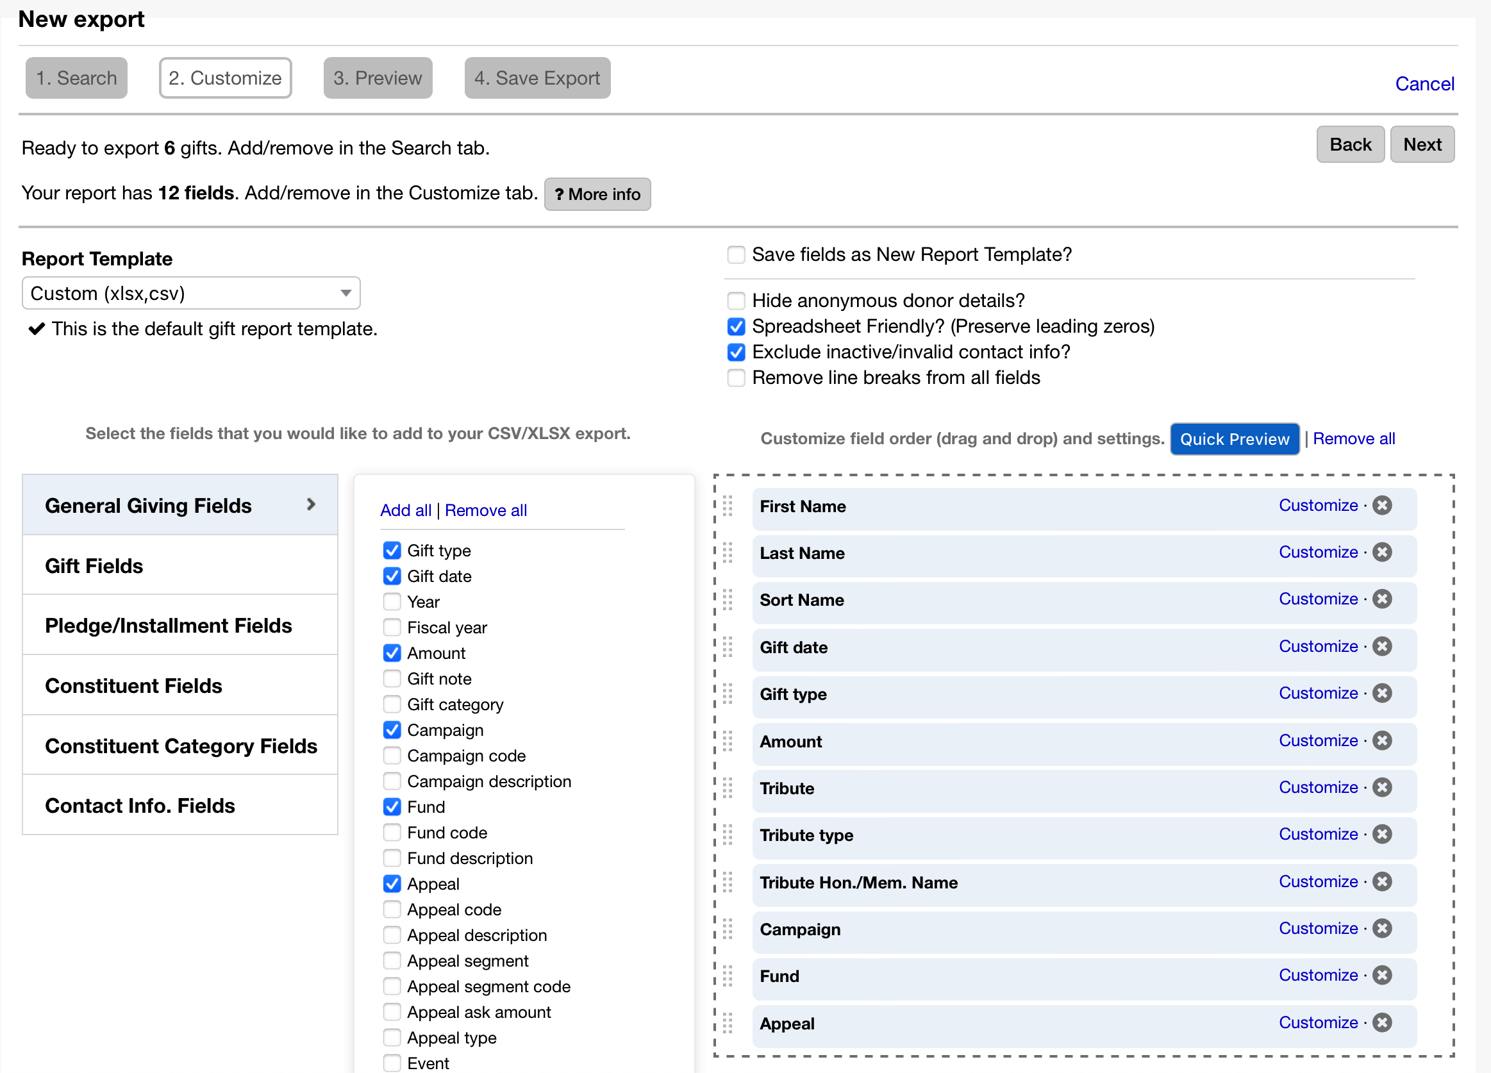Switch to the Search tab
Image resolution: width=1491 pixels, height=1073 pixels.
tap(76, 78)
